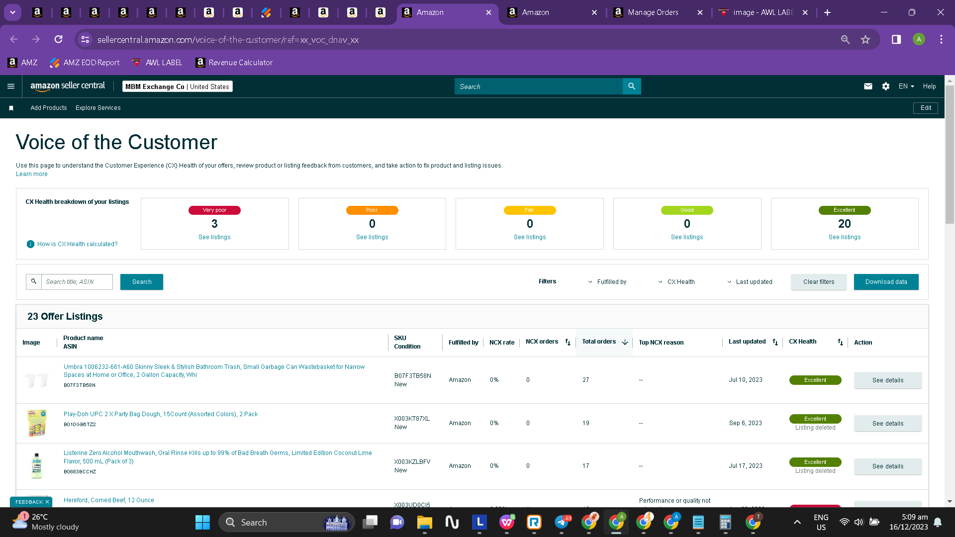Open the Chrome three-dot menu
Viewport: 955px width, 537px height.
[941, 39]
